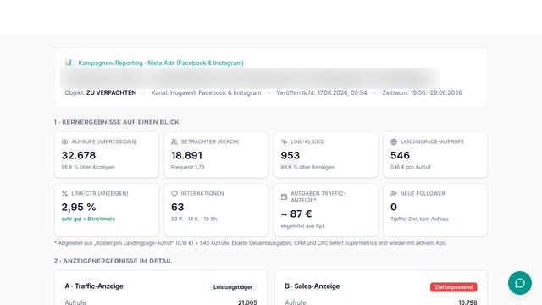Click the 18.891 reach value
542x305 pixels.
tap(186, 155)
